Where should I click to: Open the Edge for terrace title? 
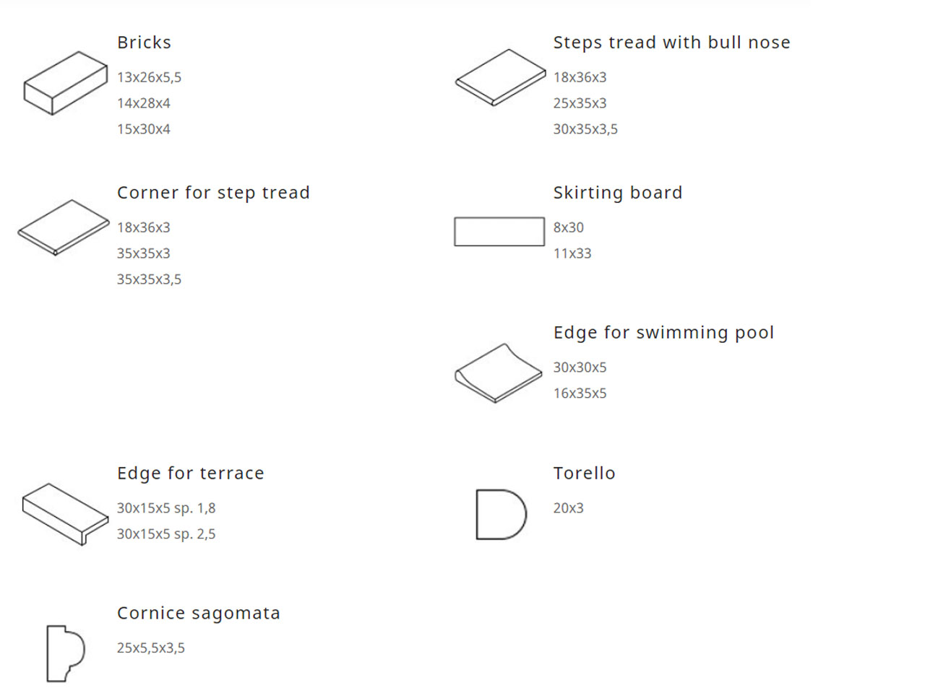point(191,474)
